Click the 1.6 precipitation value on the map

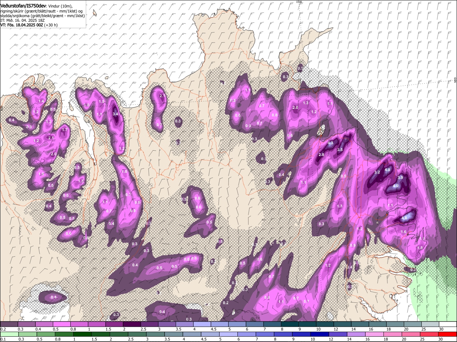(x=404, y=232)
